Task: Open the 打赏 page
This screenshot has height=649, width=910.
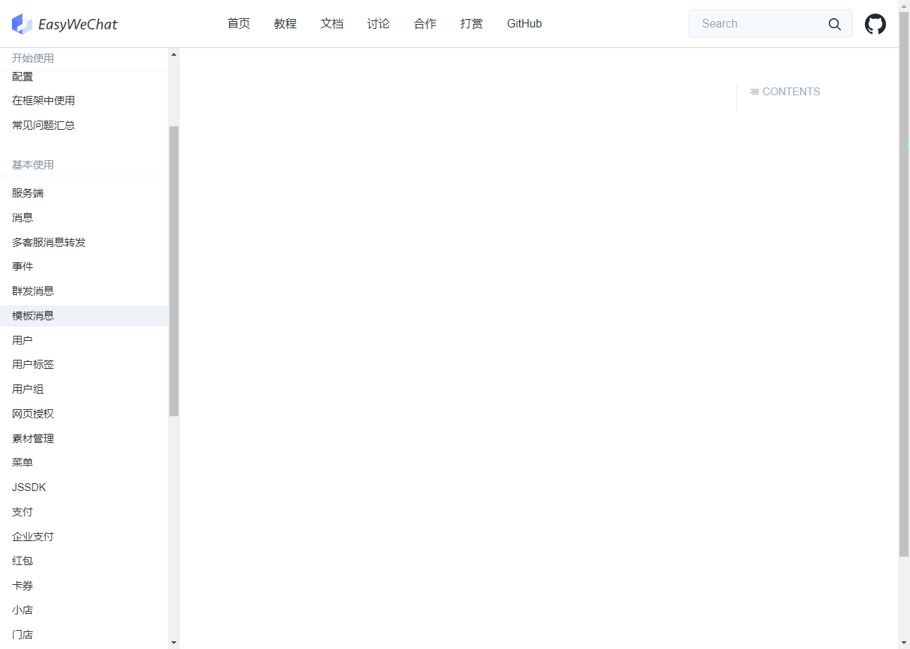Action: (471, 23)
